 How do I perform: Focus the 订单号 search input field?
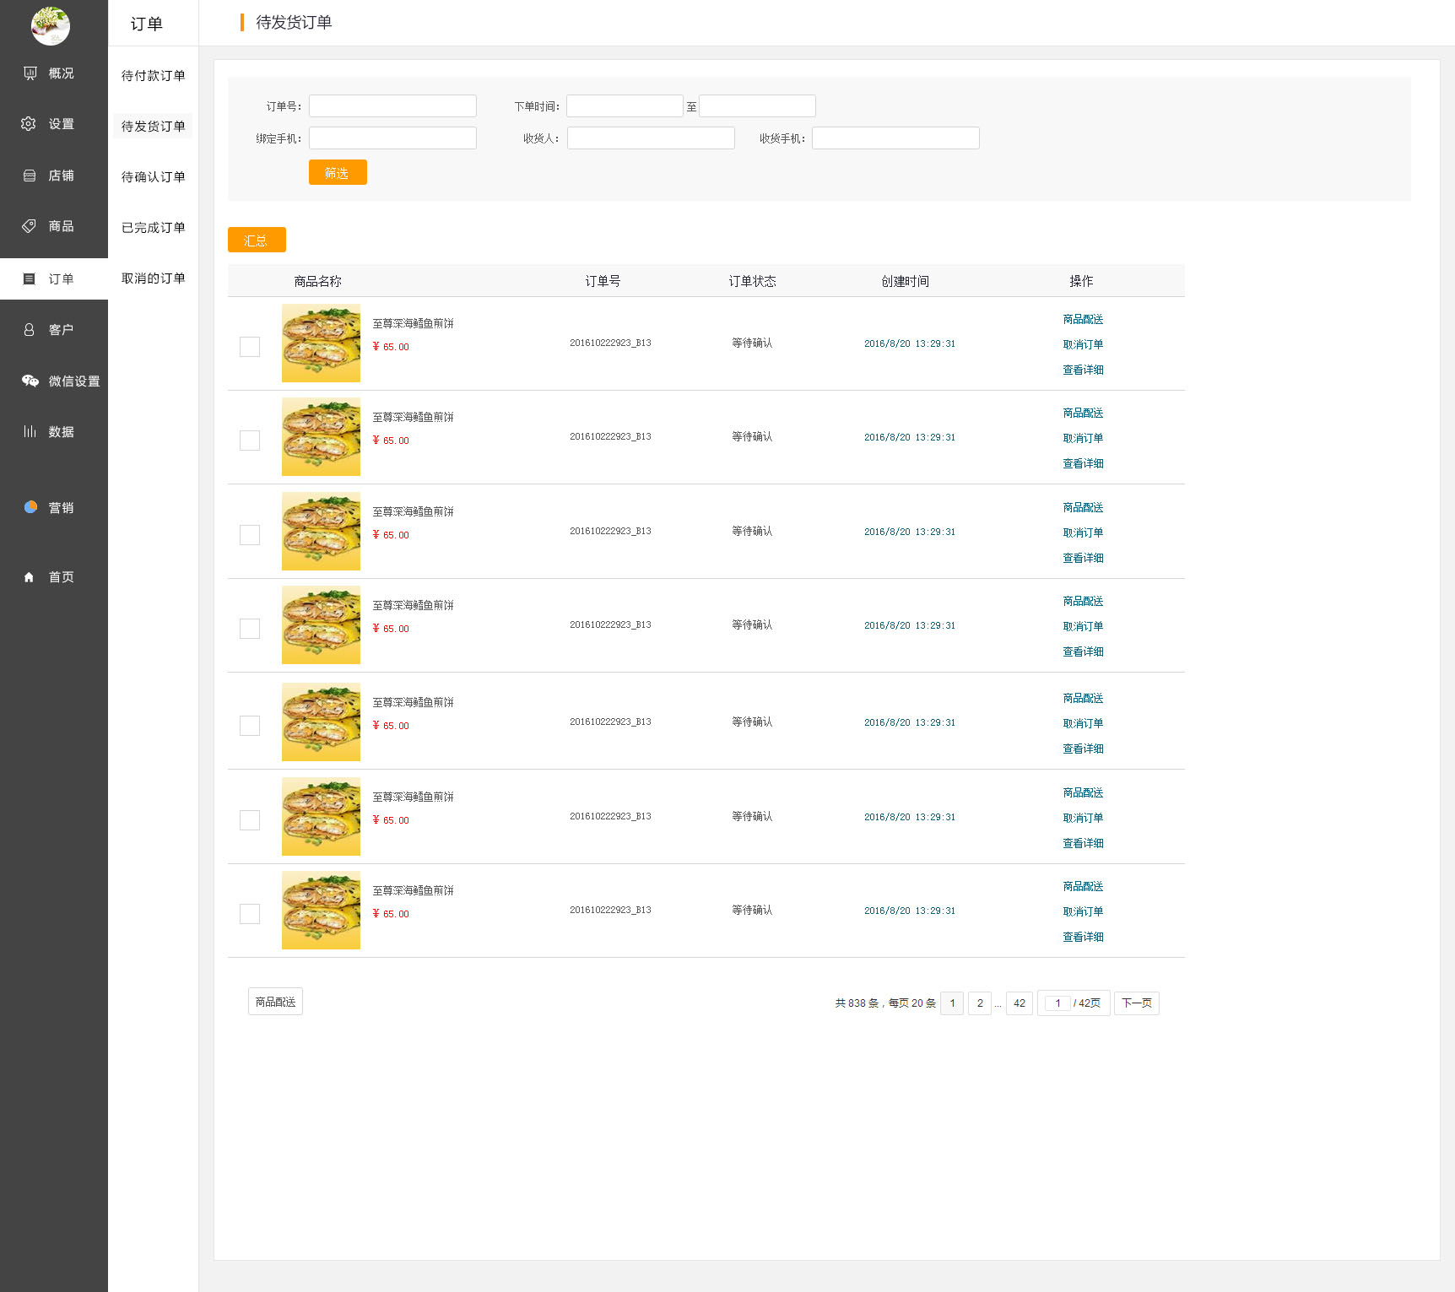tap(392, 106)
